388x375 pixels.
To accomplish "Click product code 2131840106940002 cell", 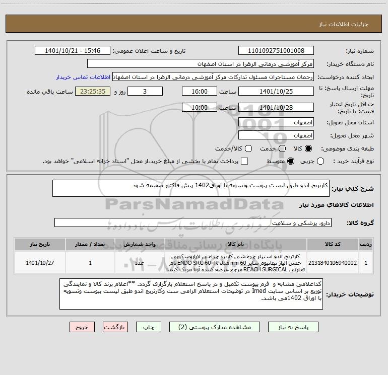I will [333, 263].
